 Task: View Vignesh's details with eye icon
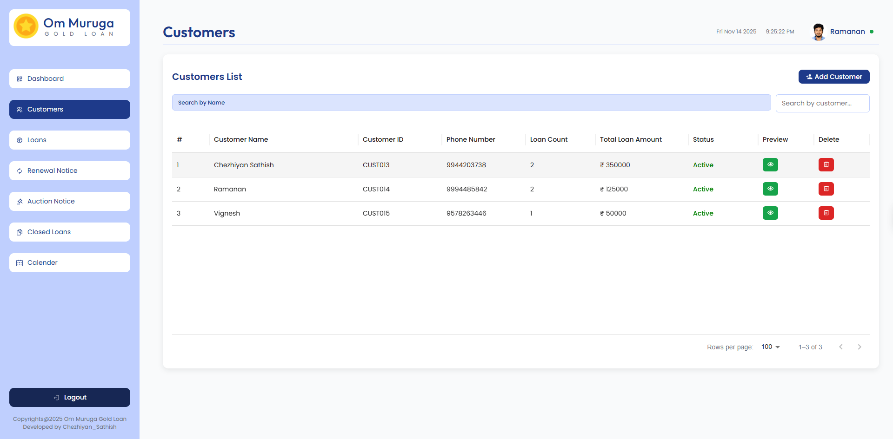(770, 213)
